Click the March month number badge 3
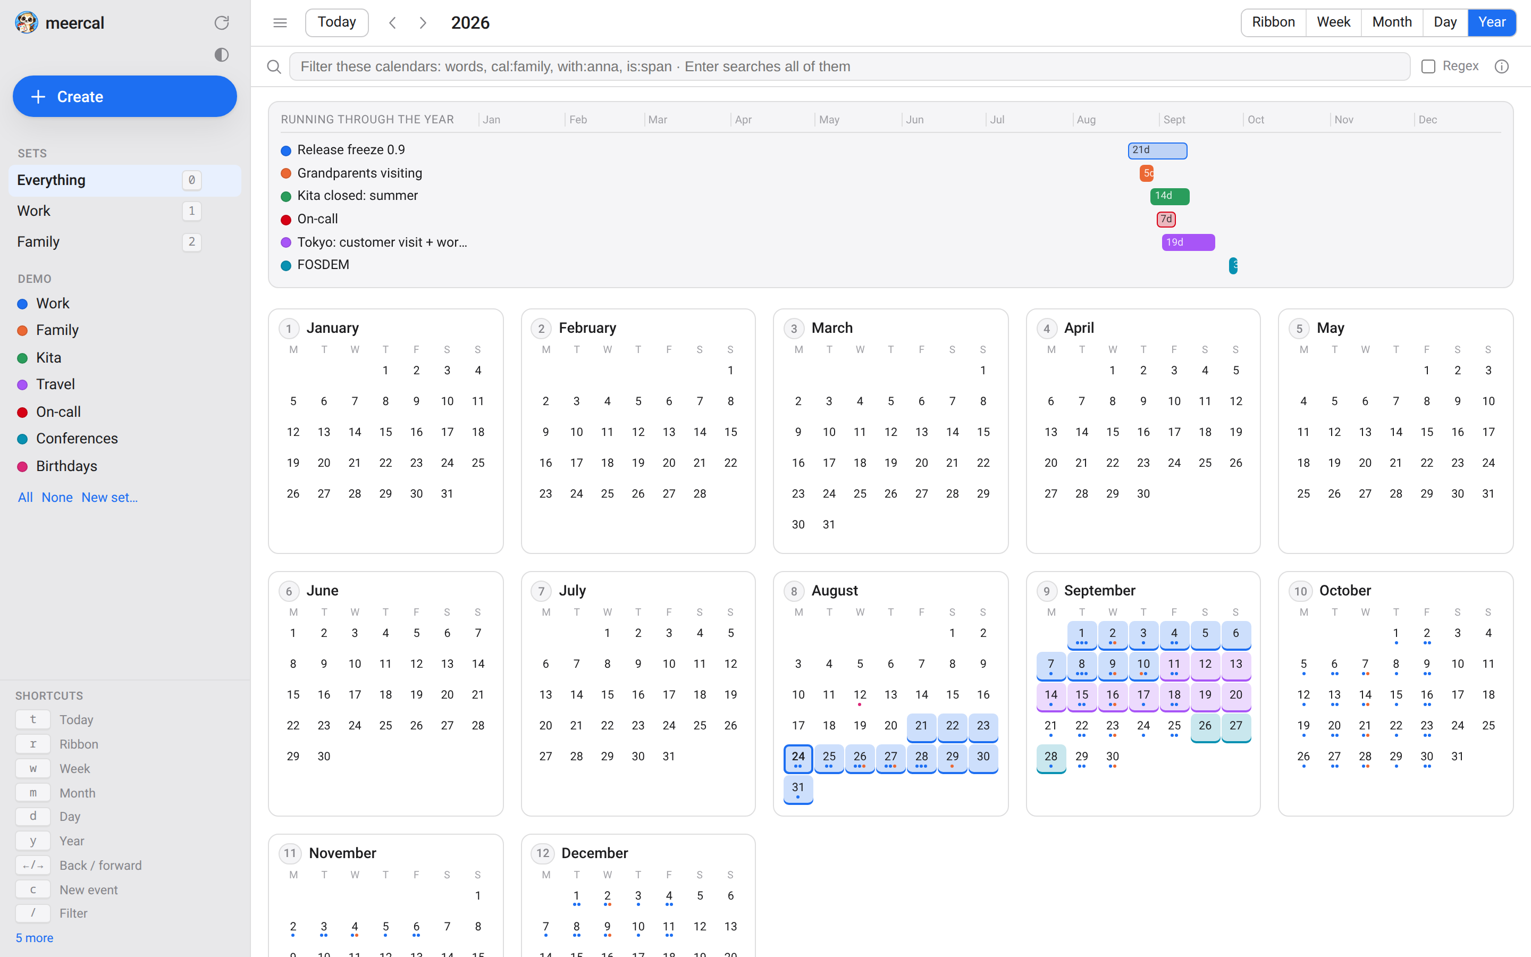The width and height of the screenshot is (1531, 957). 794,329
